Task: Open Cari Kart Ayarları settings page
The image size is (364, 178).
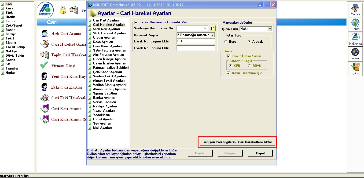Action: (106, 20)
